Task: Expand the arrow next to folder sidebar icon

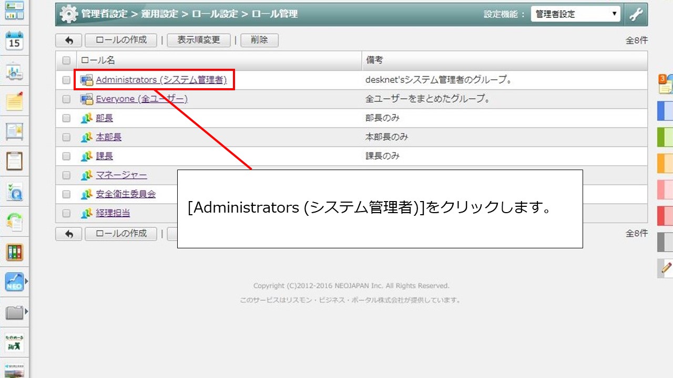Action: tap(26, 312)
